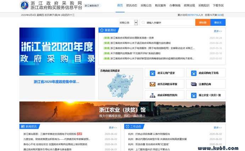The image size is (245, 151).
Task: Click the site logo emblem at top left
Action: (25, 6)
